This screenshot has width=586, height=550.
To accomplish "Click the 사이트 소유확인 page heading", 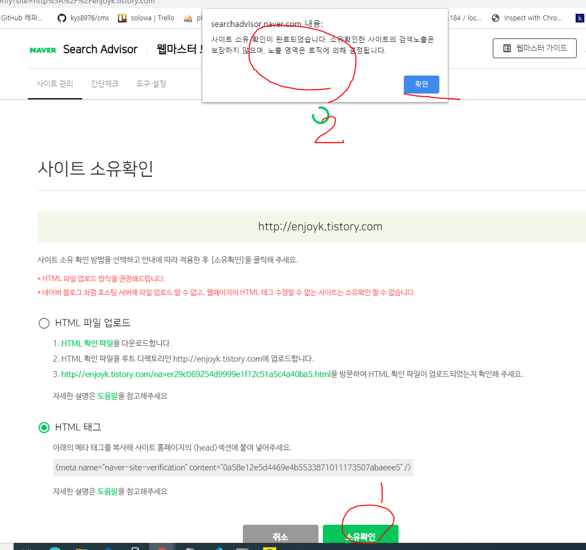I will tap(95, 169).
